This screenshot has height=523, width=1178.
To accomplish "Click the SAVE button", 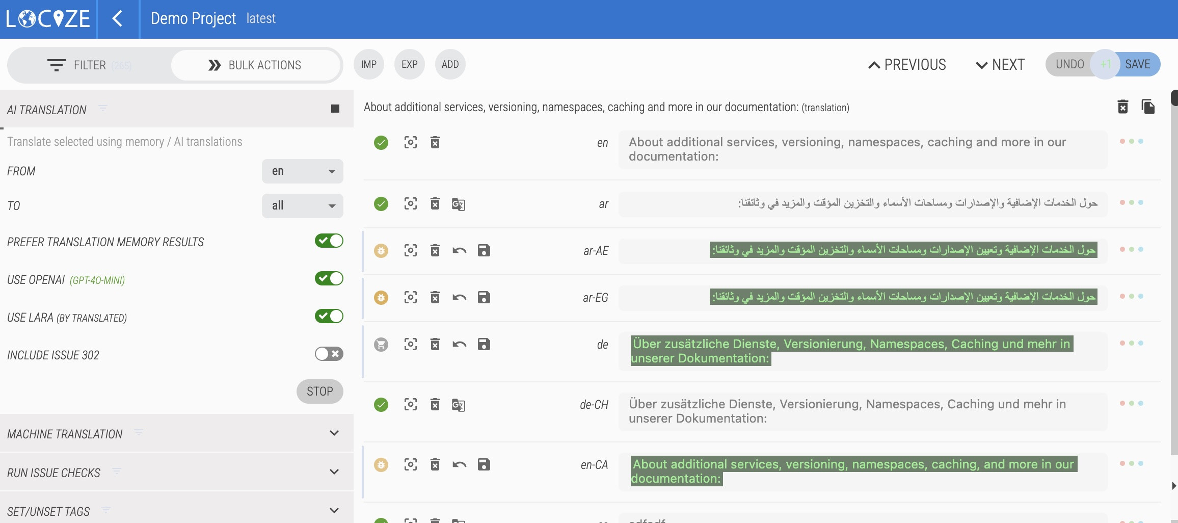I will [1137, 64].
